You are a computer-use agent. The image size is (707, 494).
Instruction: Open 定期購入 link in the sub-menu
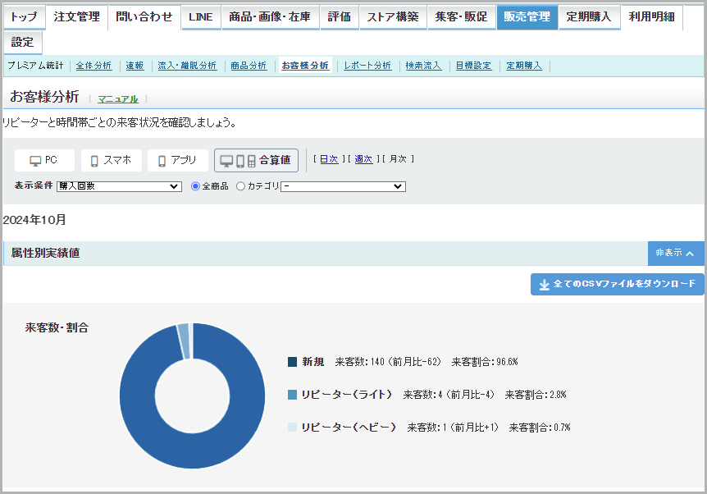pyautogui.click(x=524, y=66)
